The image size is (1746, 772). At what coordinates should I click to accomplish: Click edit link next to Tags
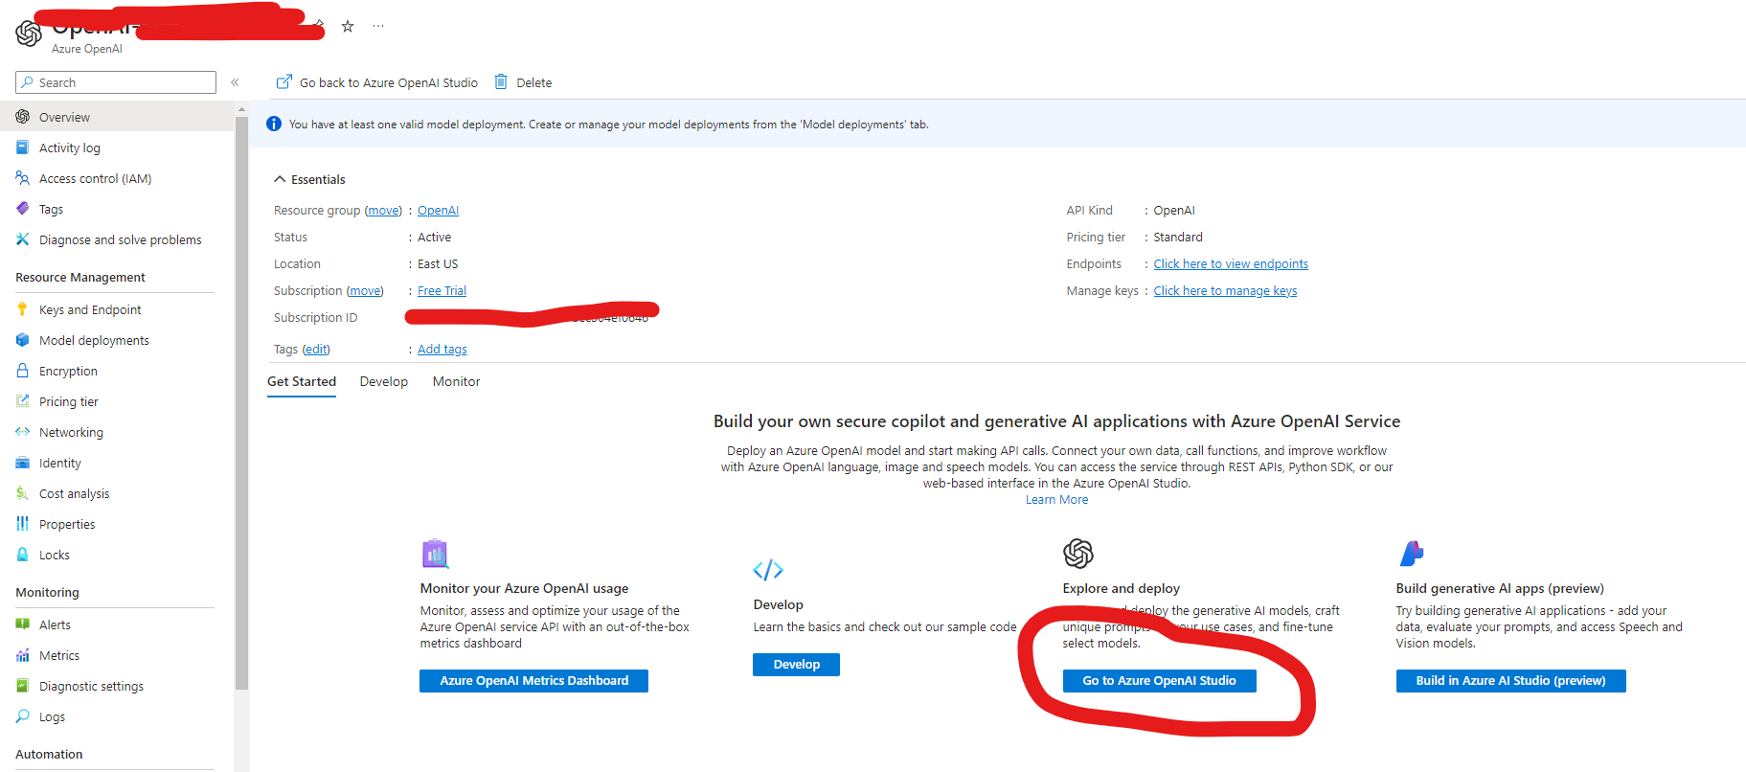point(316,350)
